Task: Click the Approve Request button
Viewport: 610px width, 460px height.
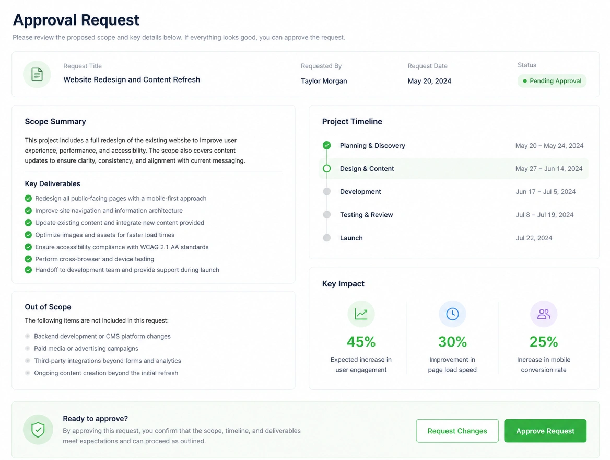Action: (545, 431)
